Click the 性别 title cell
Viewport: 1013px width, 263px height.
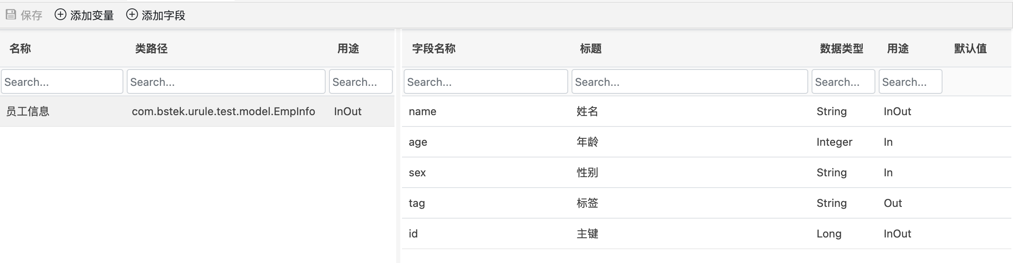coord(587,173)
